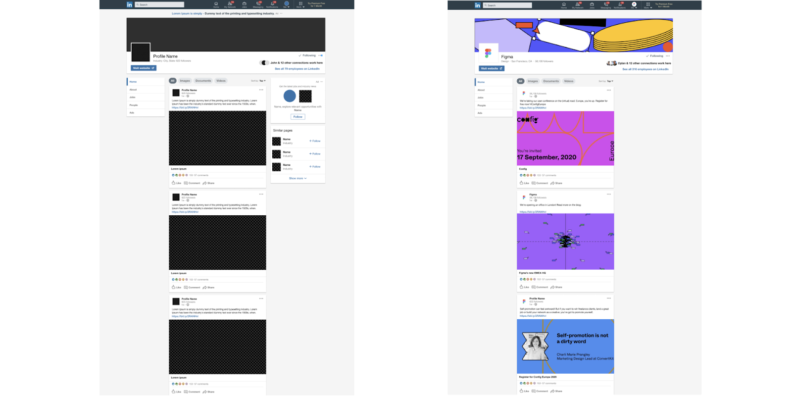The width and height of the screenshot is (792, 396).
Task: Toggle Following on the Figma page
Action: (654, 56)
